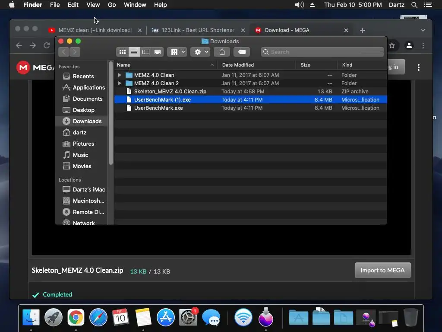
Task: Open the File menu
Action: click(55, 5)
